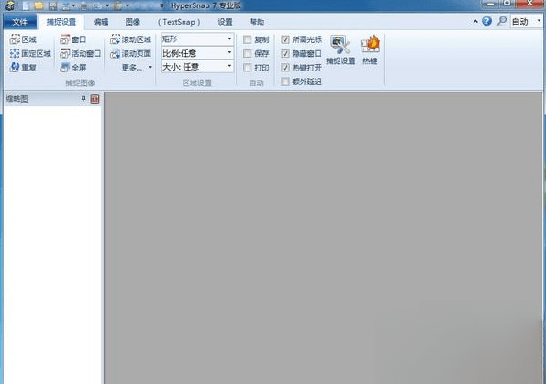Select the 固定区域 fixed region capture

30,53
